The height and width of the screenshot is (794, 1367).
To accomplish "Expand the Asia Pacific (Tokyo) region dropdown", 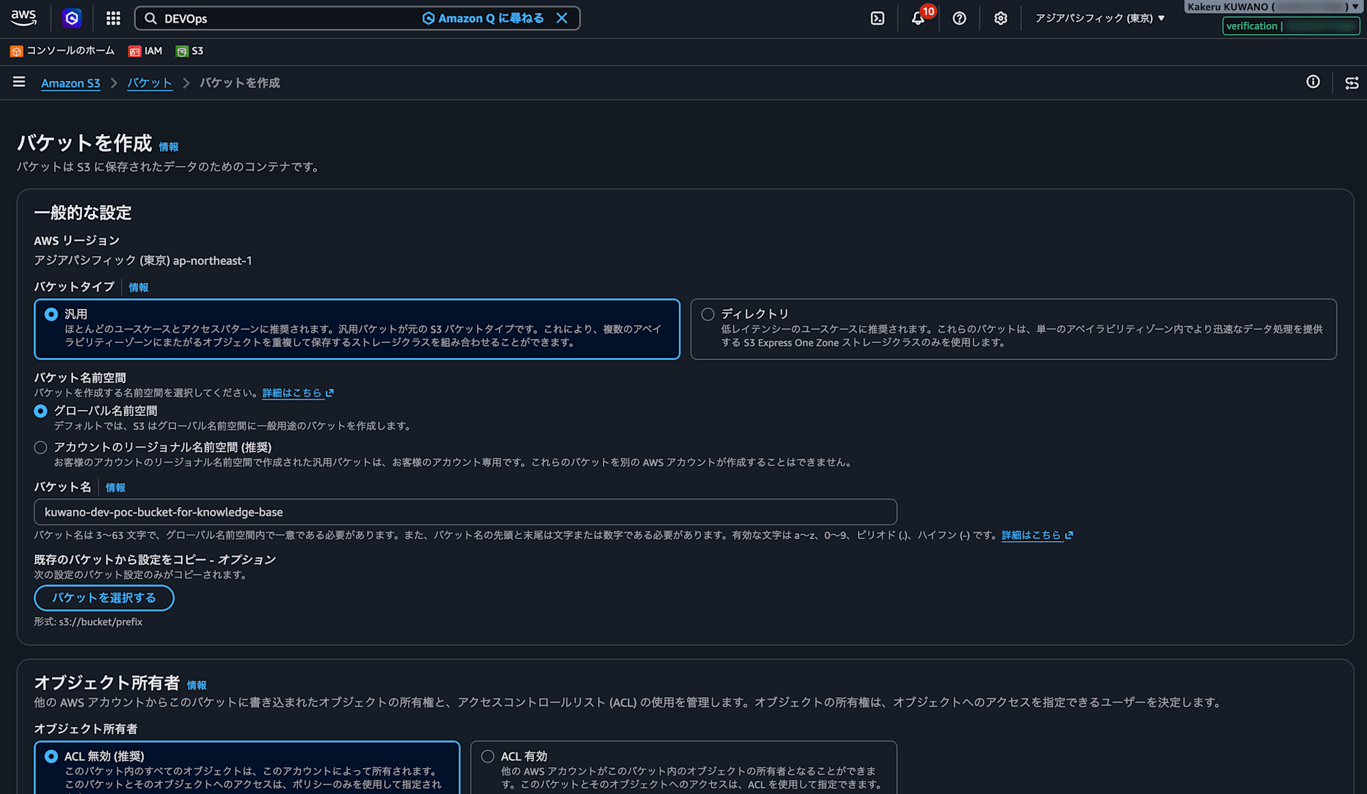I will (x=1100, y=18).
